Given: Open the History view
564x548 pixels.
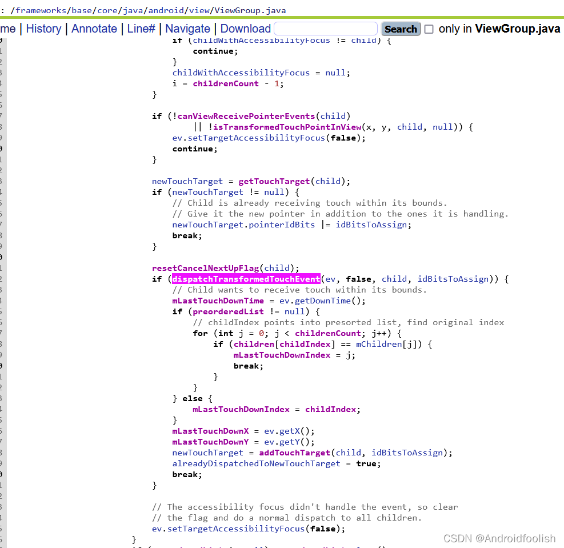Looking at the screenshot, I should 43,29.
